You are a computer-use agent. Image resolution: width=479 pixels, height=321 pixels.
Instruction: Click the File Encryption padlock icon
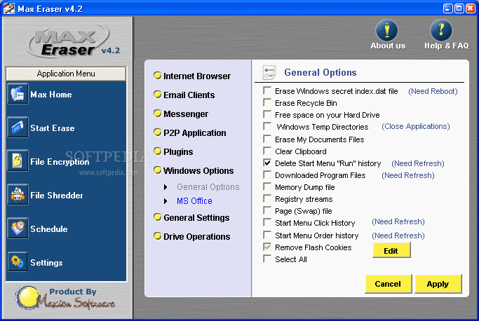coord(18,160)
